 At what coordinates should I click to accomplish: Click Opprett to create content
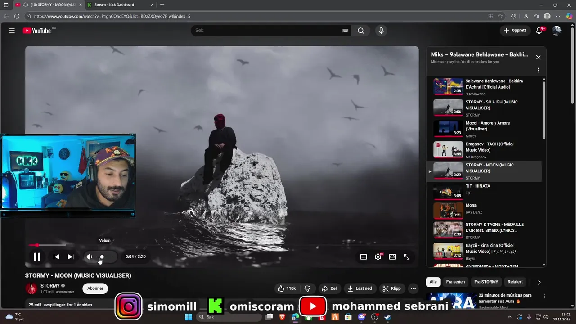[x=514, y=31]
